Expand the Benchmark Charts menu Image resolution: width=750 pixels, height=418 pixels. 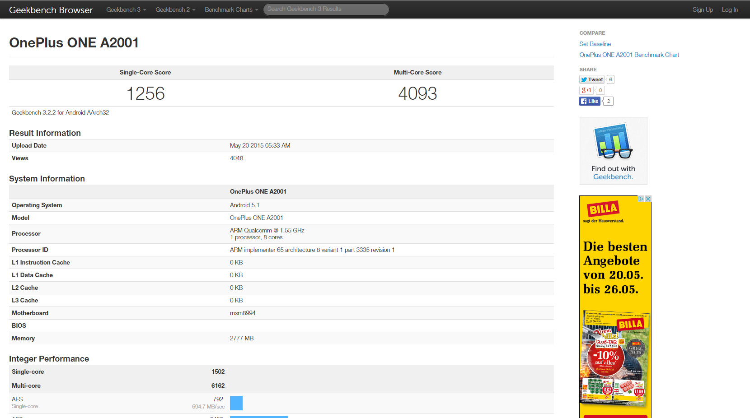click(231, 9)
